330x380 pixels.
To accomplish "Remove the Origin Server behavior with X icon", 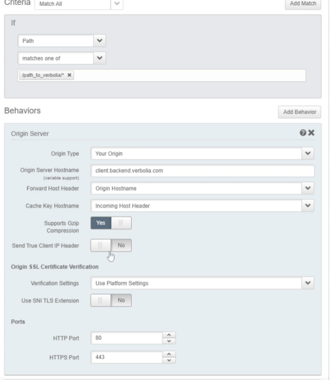I will [311, 133].
